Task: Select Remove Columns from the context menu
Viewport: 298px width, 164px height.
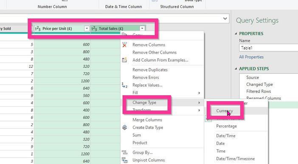Action: 149,45
